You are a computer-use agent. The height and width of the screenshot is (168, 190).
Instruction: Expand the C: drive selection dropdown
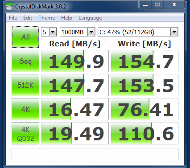[x=174, y=32]
